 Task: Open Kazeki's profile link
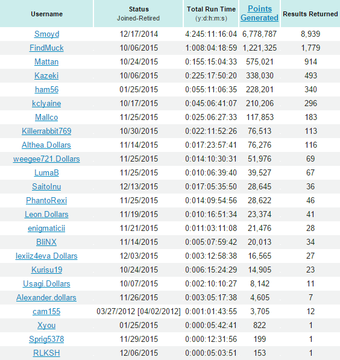point(46,75)
